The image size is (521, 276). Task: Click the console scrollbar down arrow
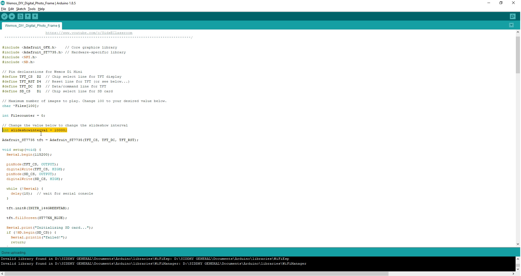click(x=518, y=269)
